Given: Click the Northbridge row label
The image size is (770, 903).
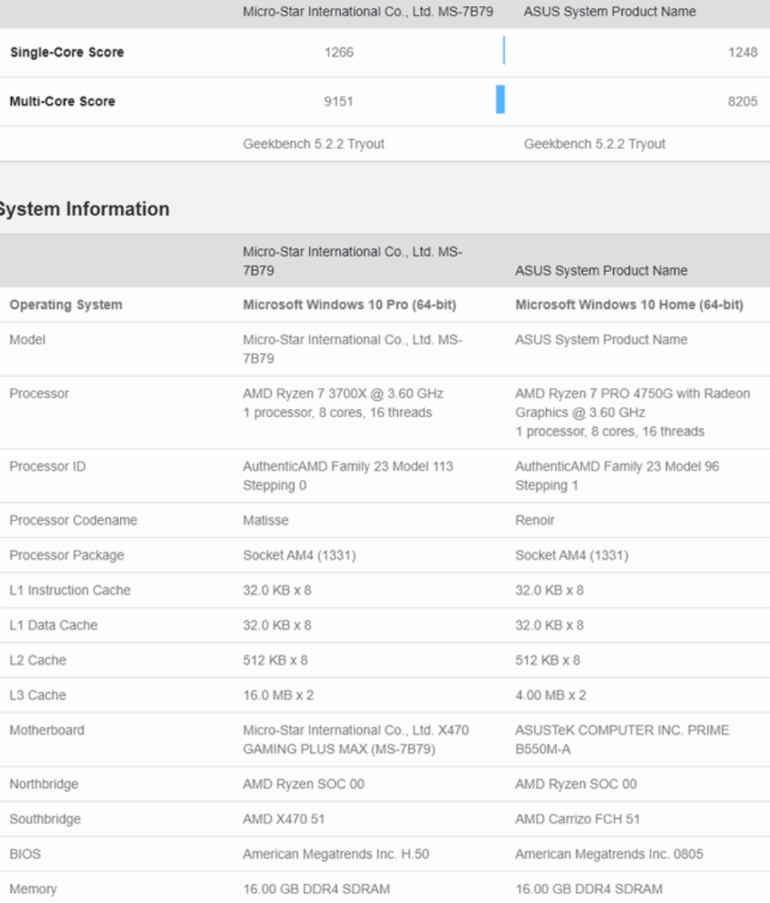Looking at the screenshot, I should click(43, 784).
